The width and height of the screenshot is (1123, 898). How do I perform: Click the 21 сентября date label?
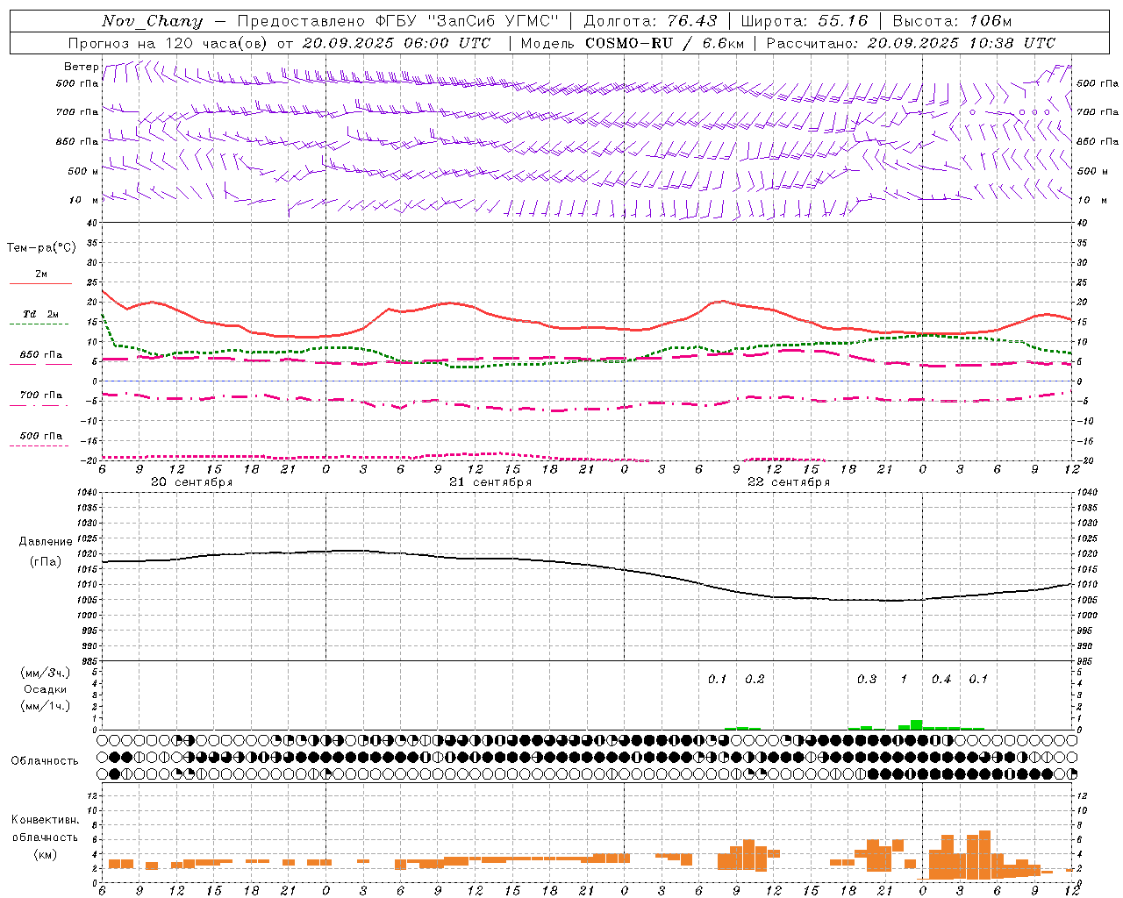[x=490, y=482]
